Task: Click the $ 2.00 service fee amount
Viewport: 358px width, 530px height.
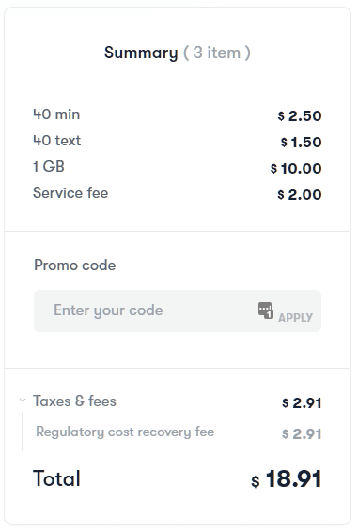Action: click(300, 195)
